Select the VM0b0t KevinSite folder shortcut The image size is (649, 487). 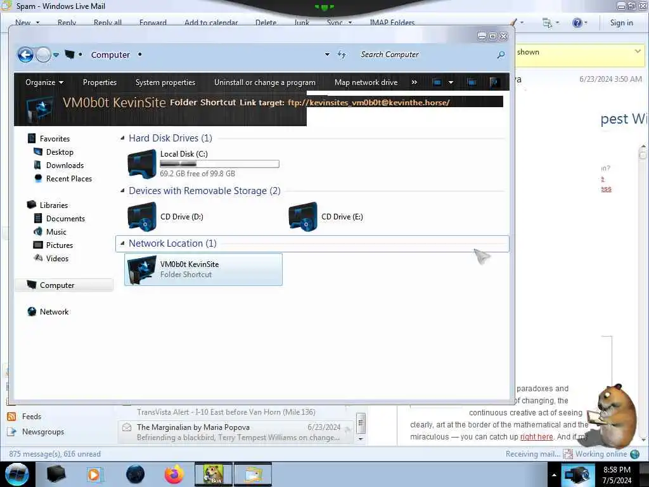[x=203, y=269]
